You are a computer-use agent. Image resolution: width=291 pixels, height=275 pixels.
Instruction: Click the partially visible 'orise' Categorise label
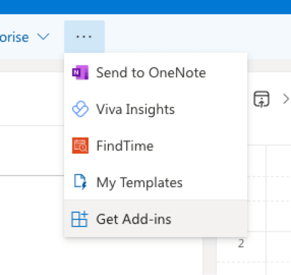(x=14, y=38)
